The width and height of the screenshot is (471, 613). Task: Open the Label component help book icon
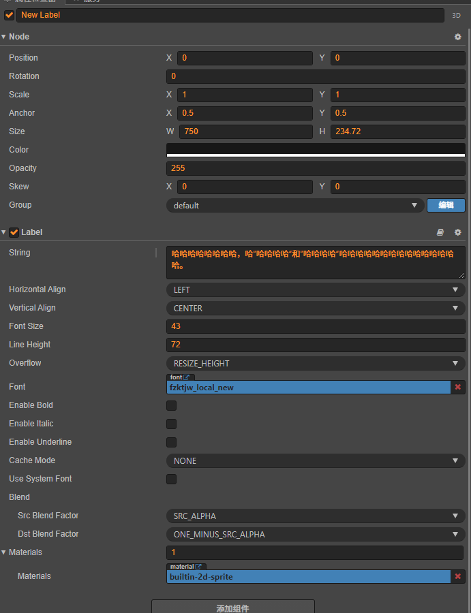(440, 232)
